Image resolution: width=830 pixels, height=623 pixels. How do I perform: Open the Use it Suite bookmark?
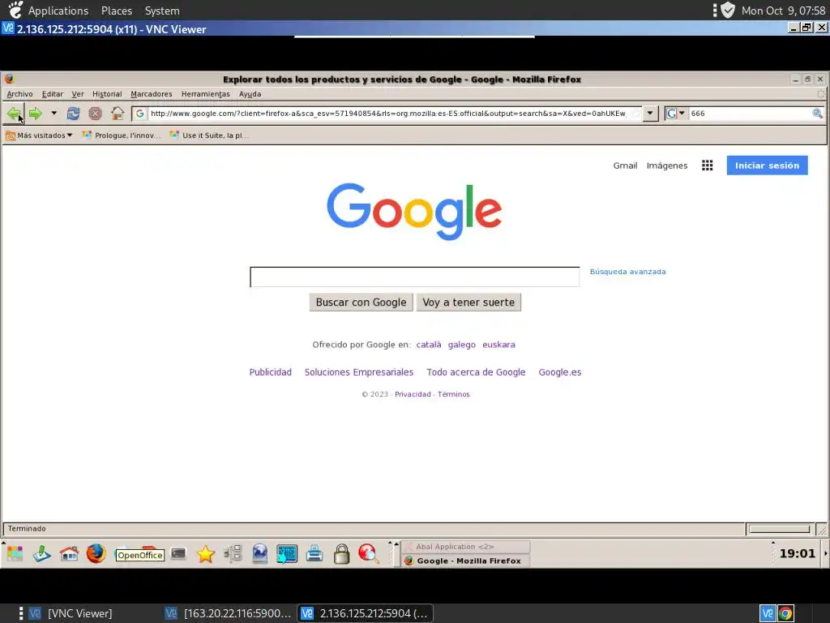point(208,135)
